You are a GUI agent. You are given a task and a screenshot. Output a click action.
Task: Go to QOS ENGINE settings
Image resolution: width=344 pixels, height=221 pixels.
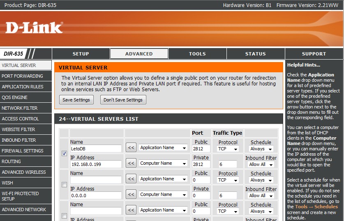(x=25, y=97)
